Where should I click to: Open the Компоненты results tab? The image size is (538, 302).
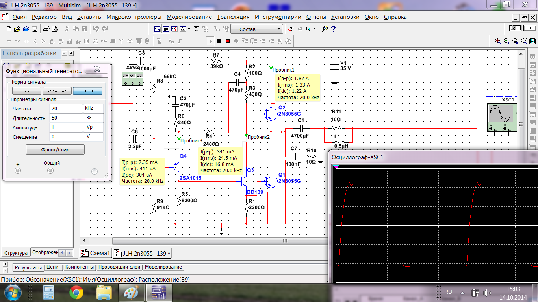[x=80, y=267]
